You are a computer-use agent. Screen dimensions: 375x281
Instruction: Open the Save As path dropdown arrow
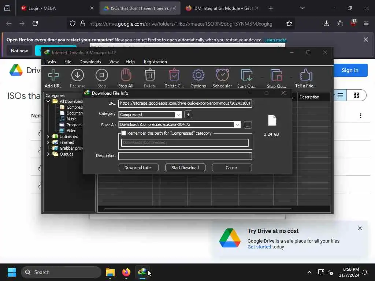coord(237,124)
